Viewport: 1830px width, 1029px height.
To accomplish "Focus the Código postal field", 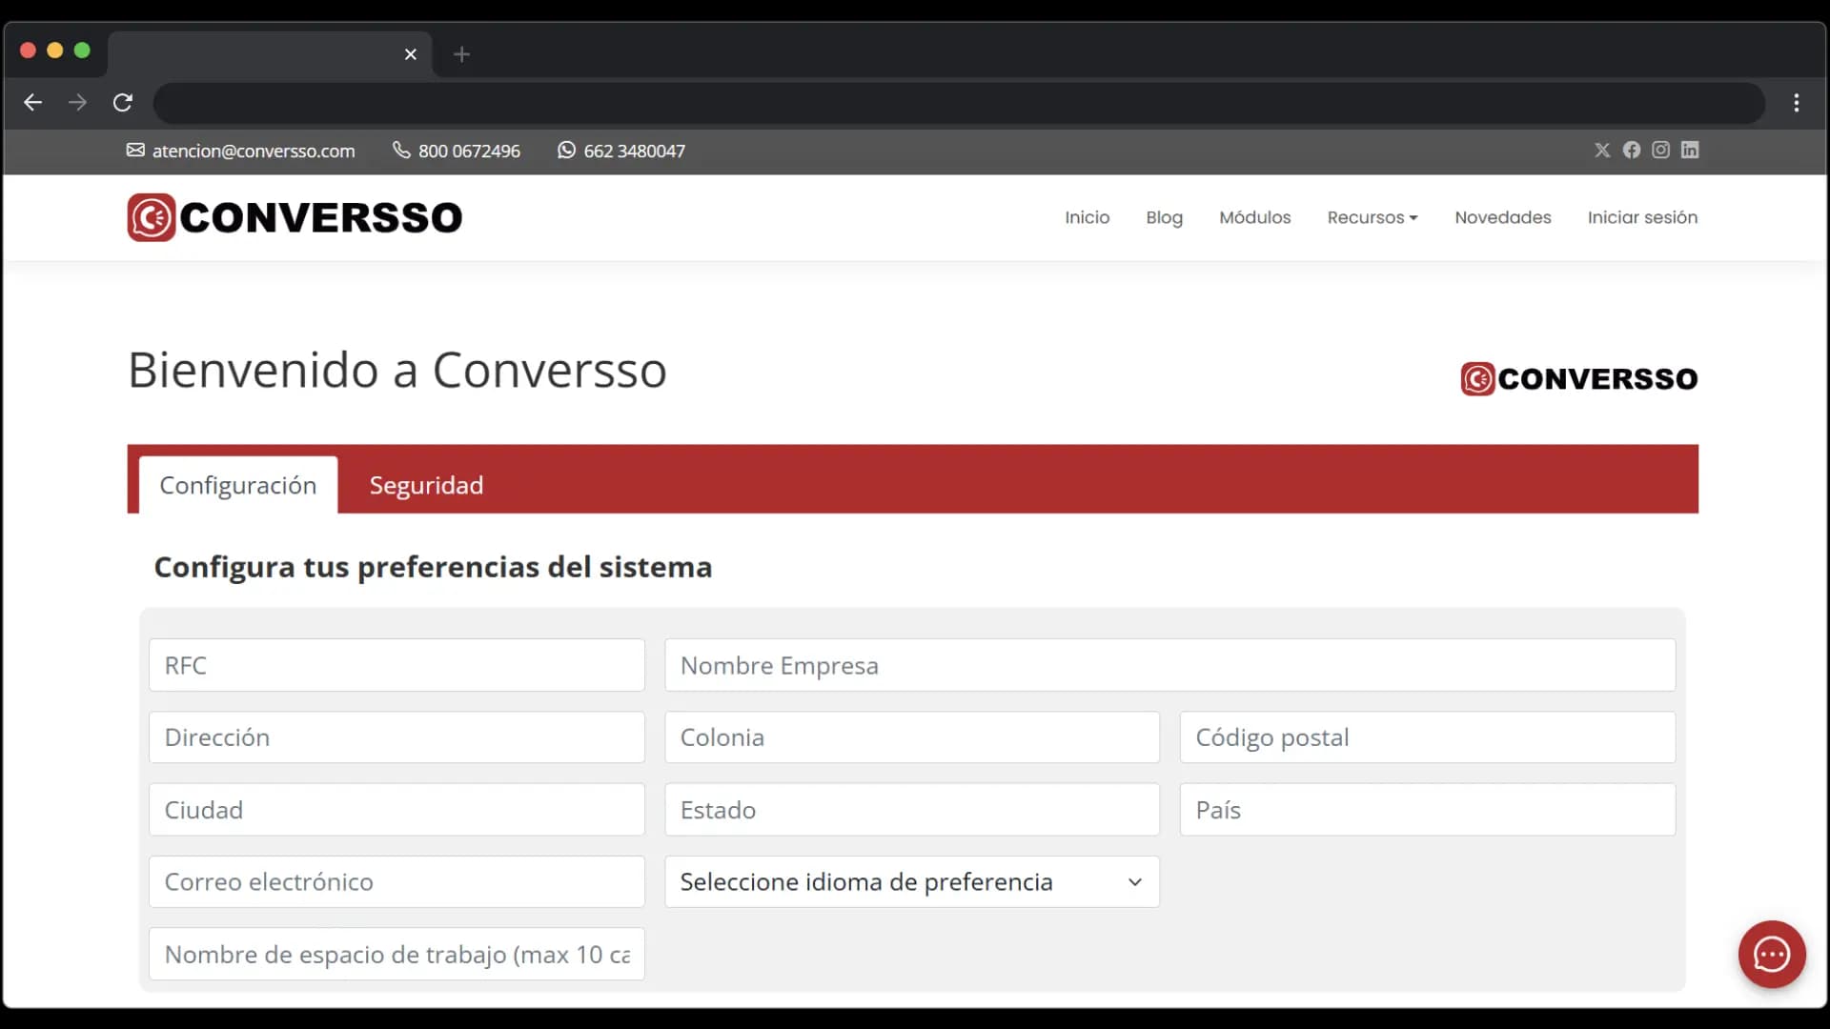I will [1428, 736].
